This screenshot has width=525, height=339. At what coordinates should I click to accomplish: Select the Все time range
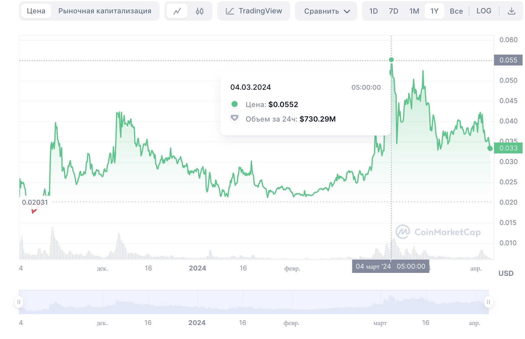pos(456,11)
